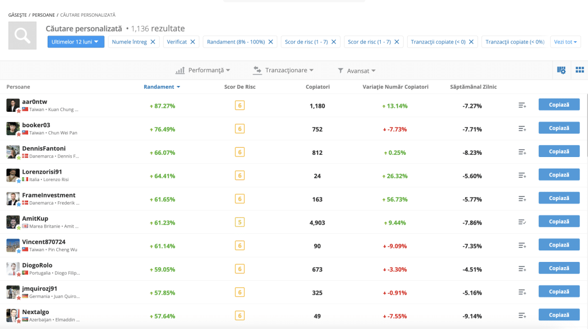Copy trader jmquirozj91 with Copiază

(559, 292)
